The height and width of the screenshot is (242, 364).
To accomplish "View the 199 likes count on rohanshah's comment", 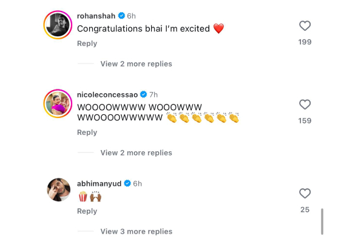I will pyautogui.click(x=305, y=42).
